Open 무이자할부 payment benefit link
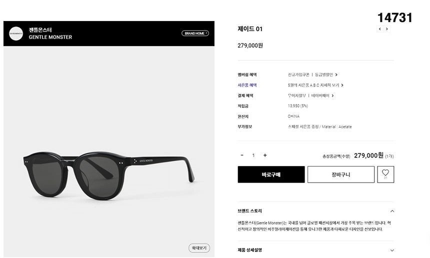430x258 pixels. (296, 95)
